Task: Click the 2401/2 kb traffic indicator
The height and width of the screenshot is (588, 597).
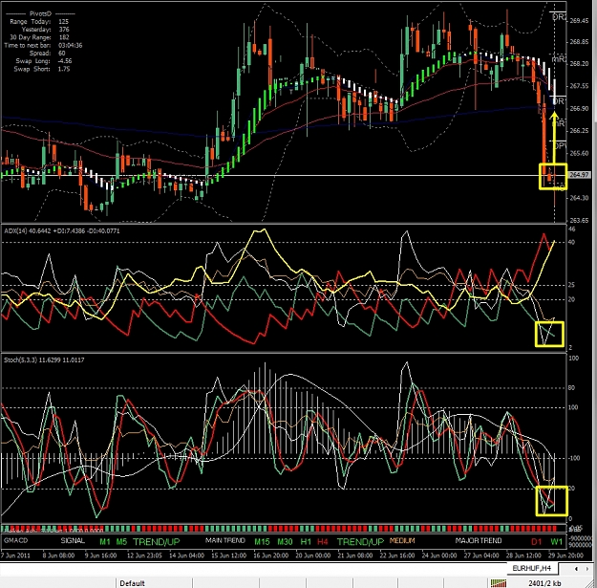Action: pyautogui.click(x=544, y=583)
